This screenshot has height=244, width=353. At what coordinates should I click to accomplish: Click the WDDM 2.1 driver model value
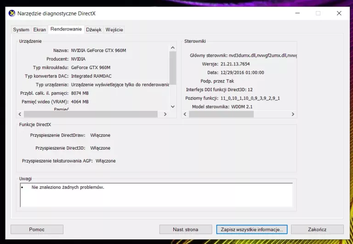tap(242, 107)
